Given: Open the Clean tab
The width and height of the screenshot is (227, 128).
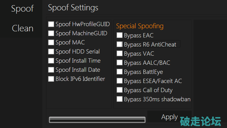Looking at the screenshot, I should point(23,29).
